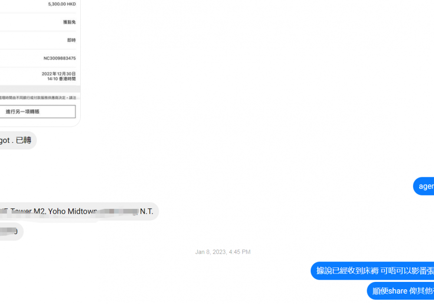Select the Yoho Midtown address message

coord(79,211)
